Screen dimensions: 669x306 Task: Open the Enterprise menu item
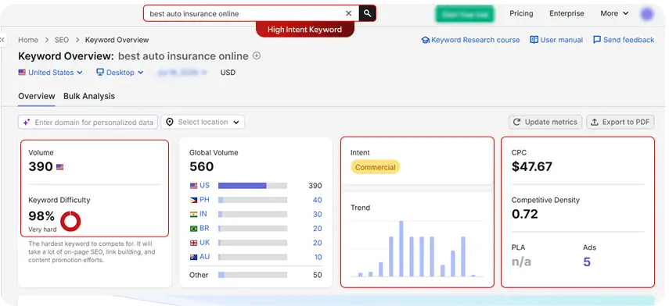566,13
